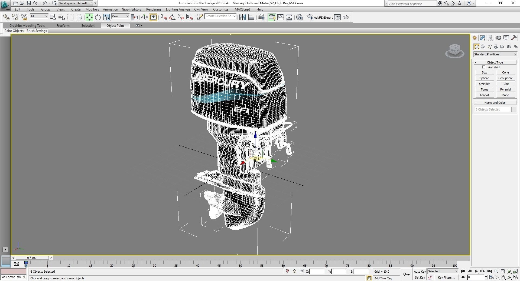Image resolution: width=520 pixels, height=281 pixels.
Task: Switch to the Graphite Modeling Tools tab
Action: click(x=27, y=26)
